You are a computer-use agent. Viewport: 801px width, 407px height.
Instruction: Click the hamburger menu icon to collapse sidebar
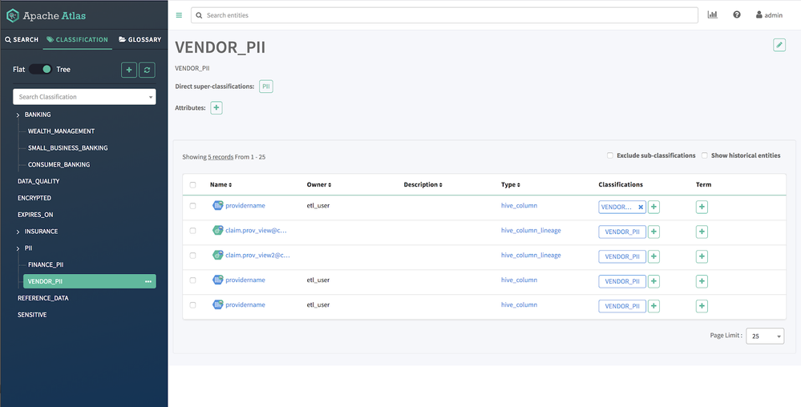180,15
